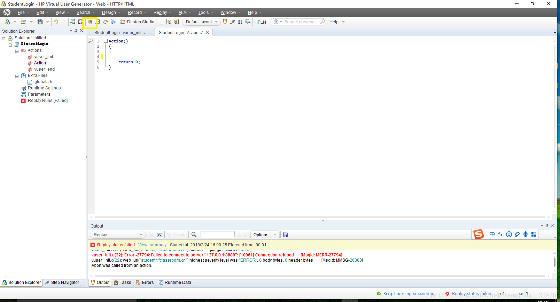Click the Undo arrow icon
Screen dimensions: 560x302
pyautogui.click(x=56, y=22)
